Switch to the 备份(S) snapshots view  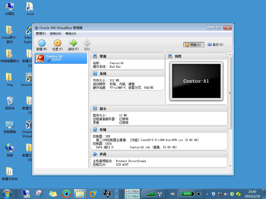[215, 45]
